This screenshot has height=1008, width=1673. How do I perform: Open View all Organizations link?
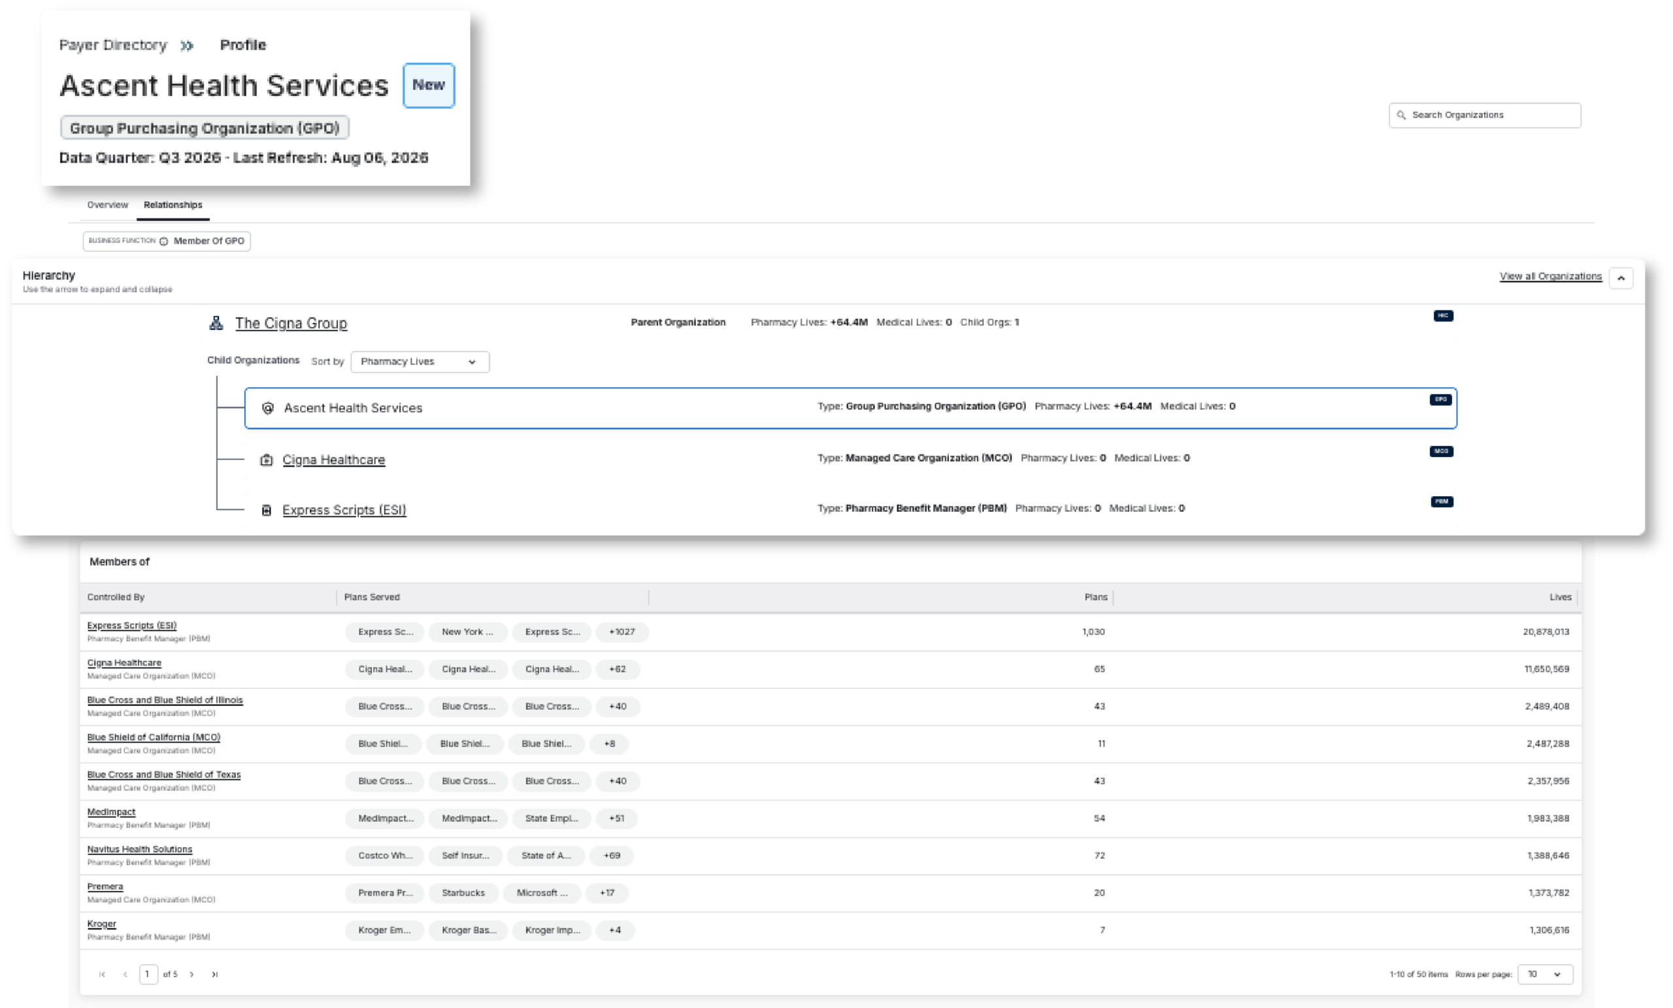pos(1550,277)
